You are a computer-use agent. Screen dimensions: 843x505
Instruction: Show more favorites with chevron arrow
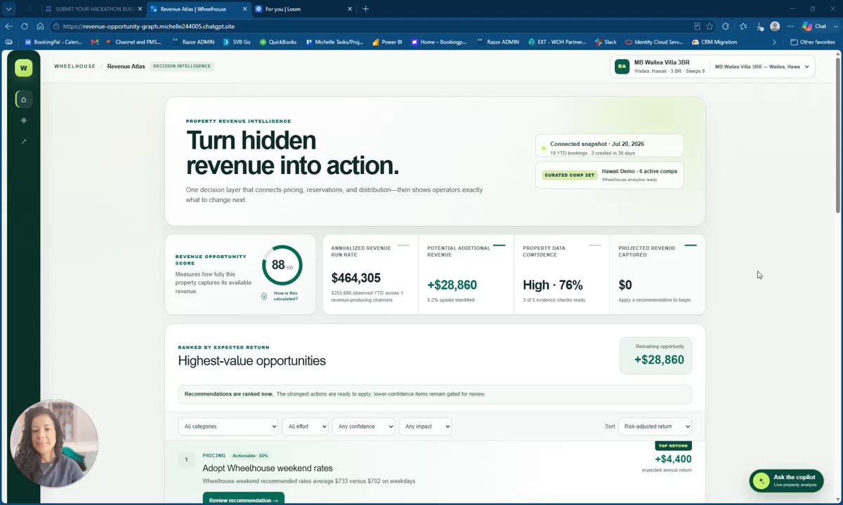tap(774, 42)
